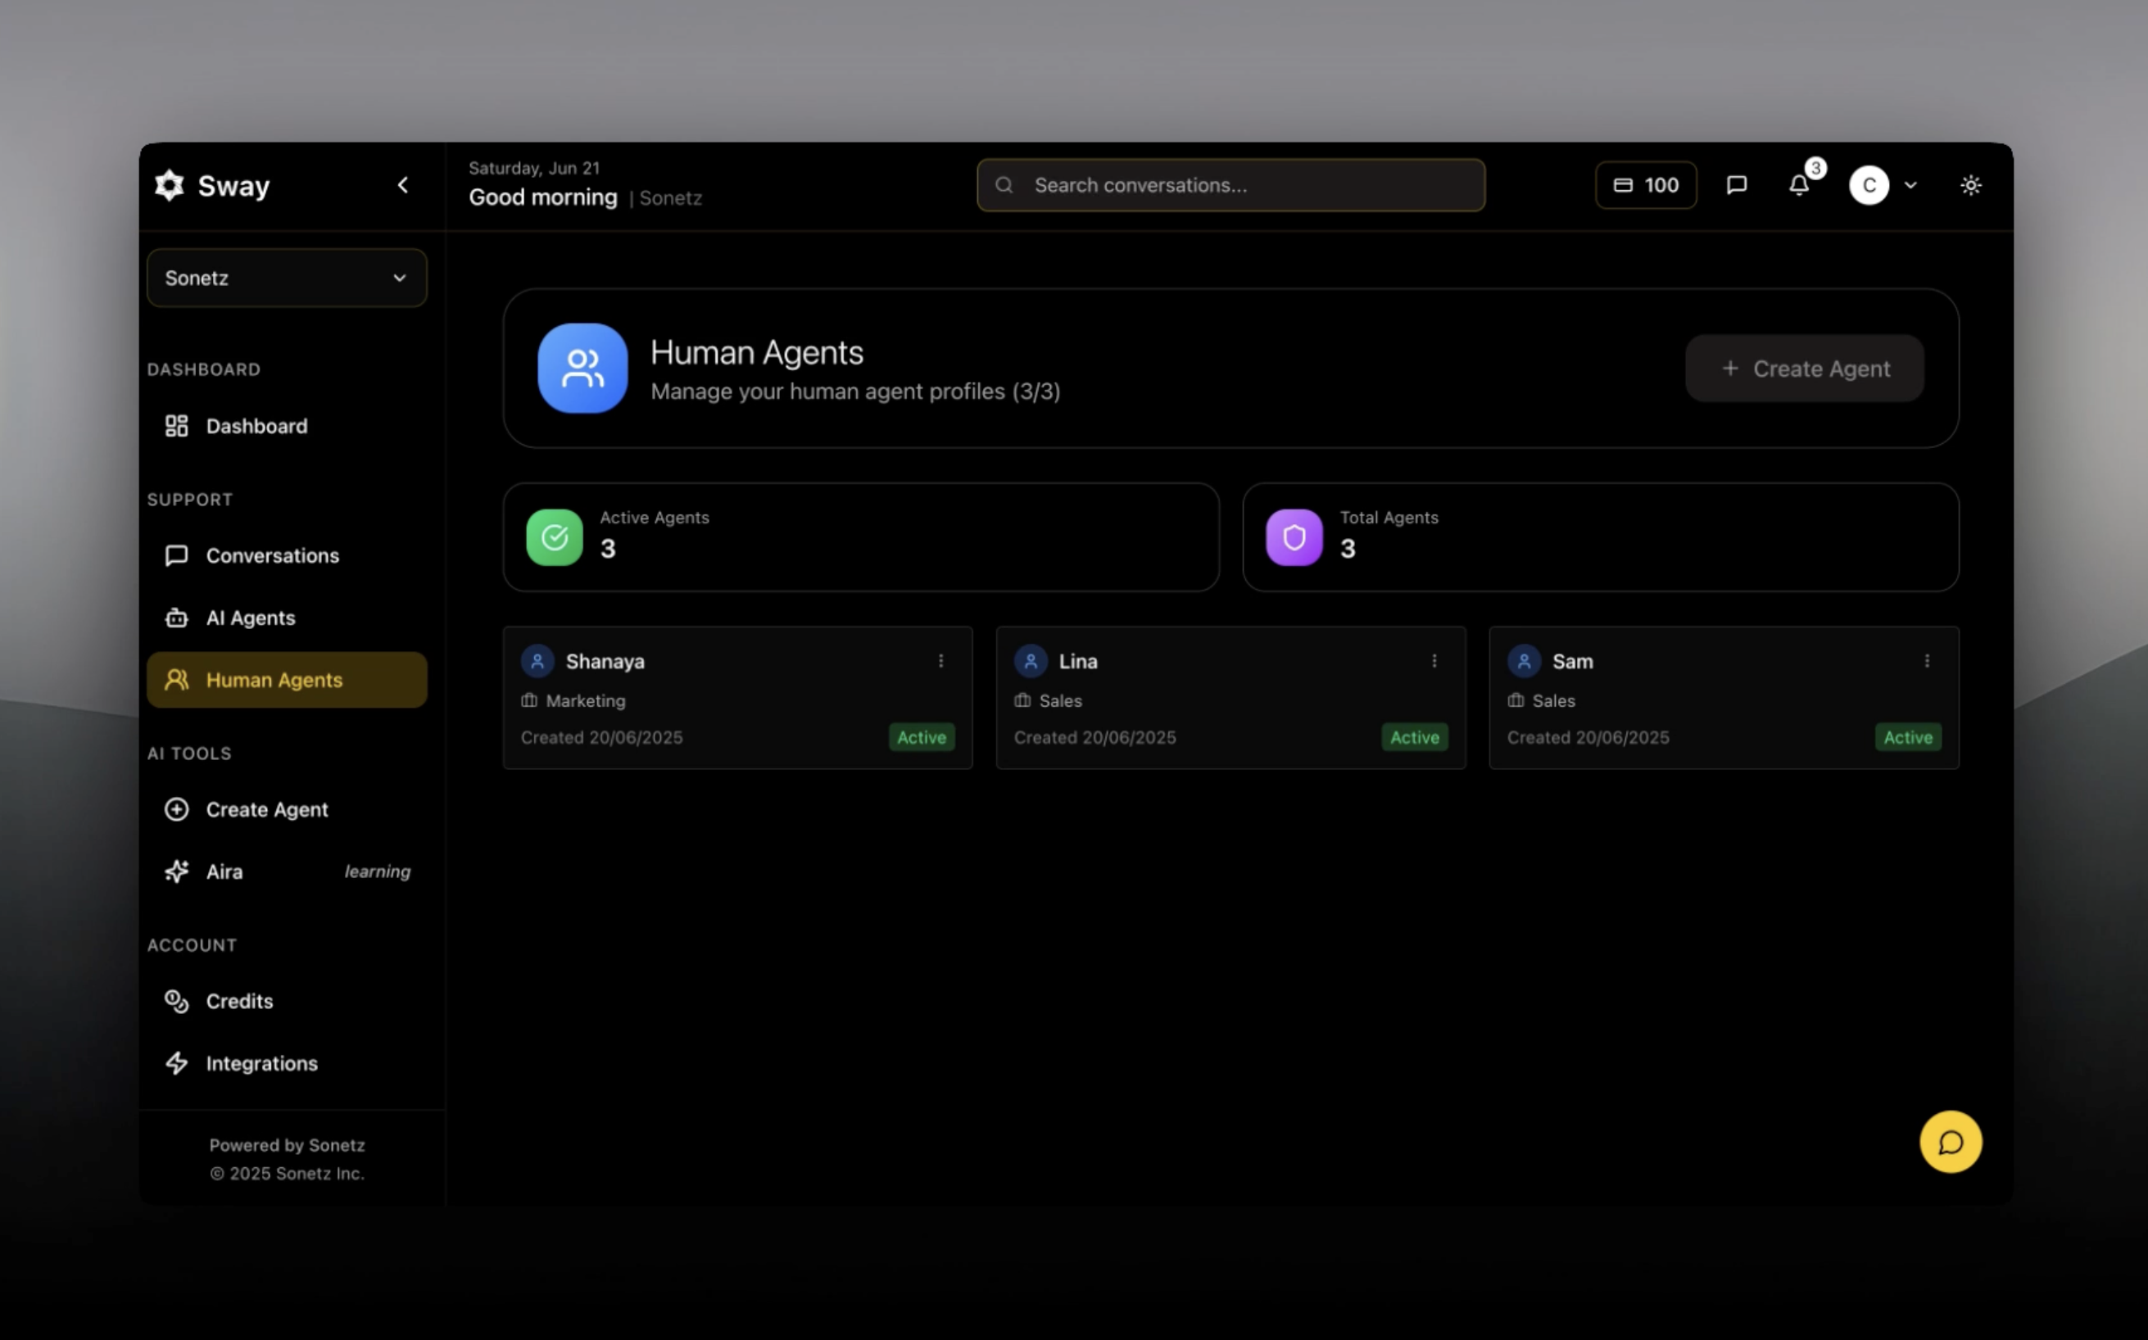Open the Sonetz workspace dropdown
The image size is (2148, 1340).
286,278
